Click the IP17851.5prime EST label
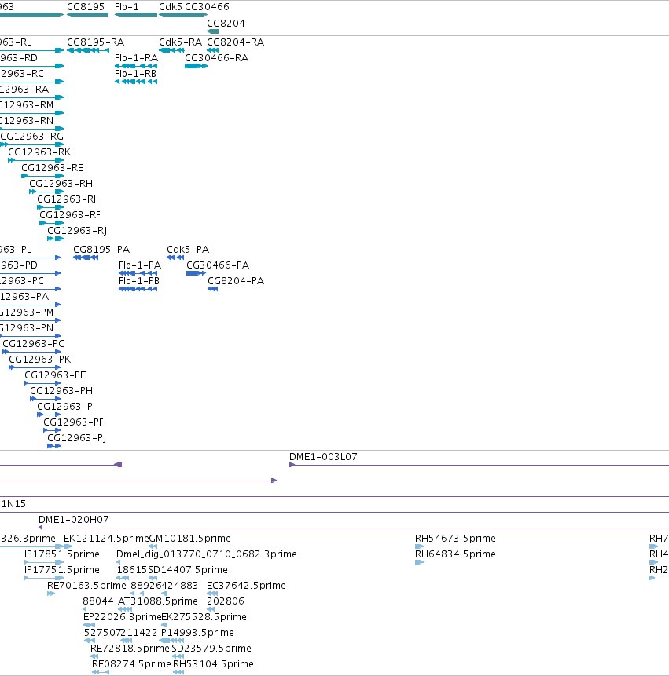669x676 pixels. pos(62,554)
